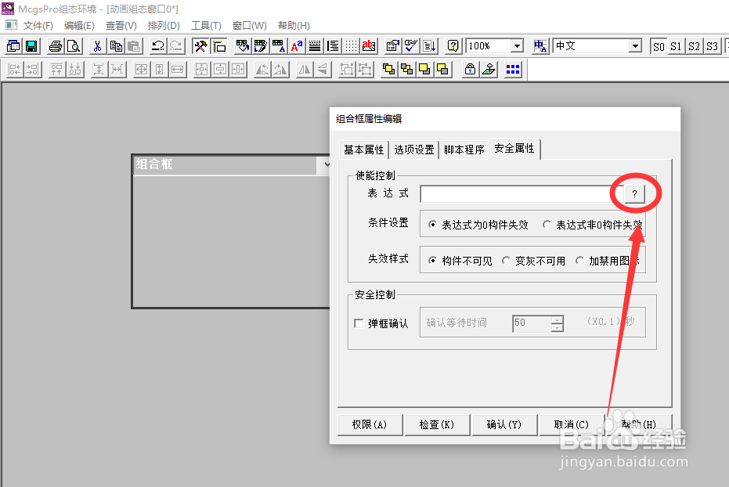Click the copy icon
The image size is (729, 487).
coord(116,46)
